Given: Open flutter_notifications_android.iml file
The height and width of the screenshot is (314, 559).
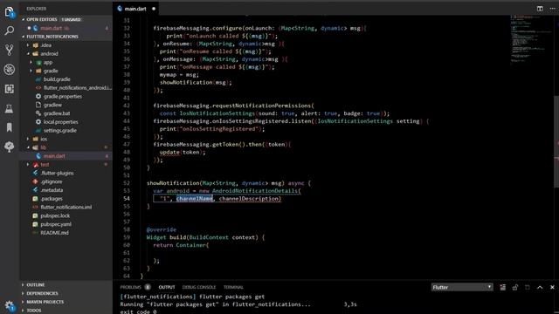Looking at the screenshot, I should (x=78, y=88).
